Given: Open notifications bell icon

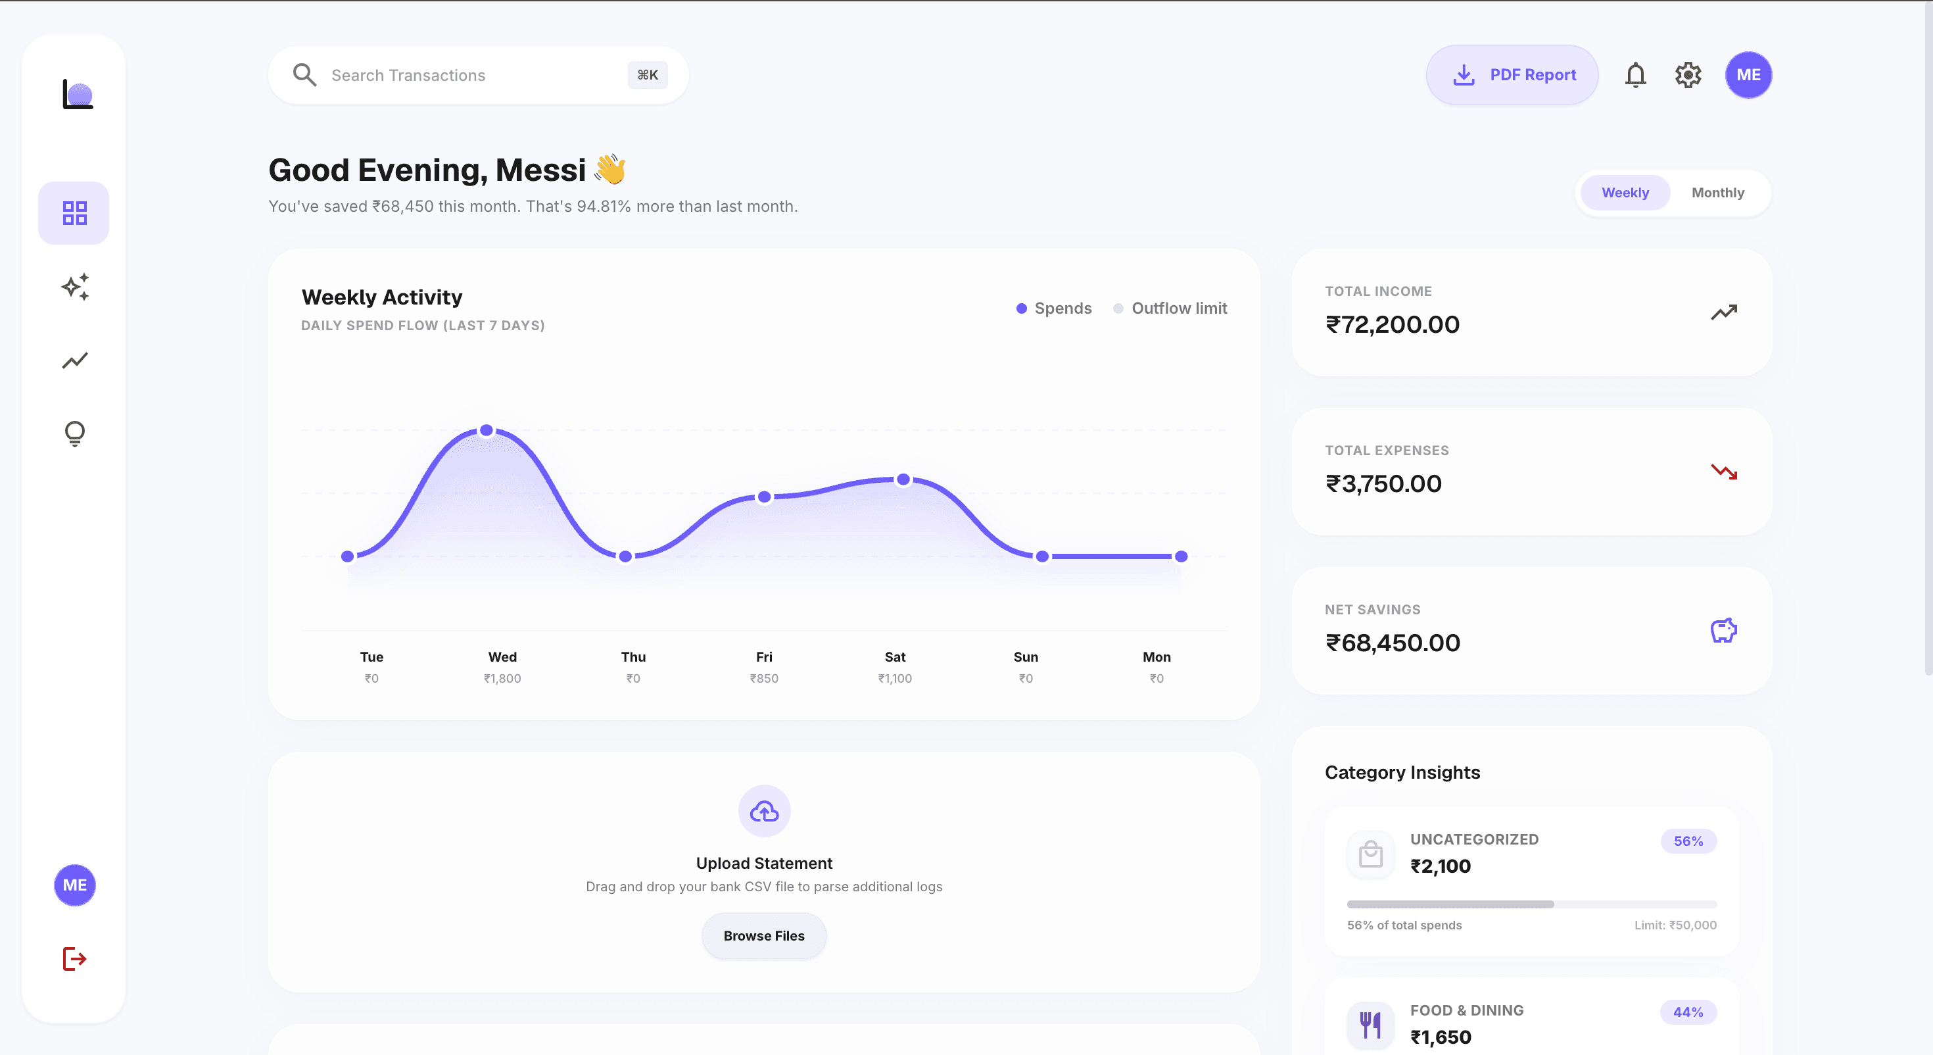Looking at the screenshot, I should [x=1635, y=74].
